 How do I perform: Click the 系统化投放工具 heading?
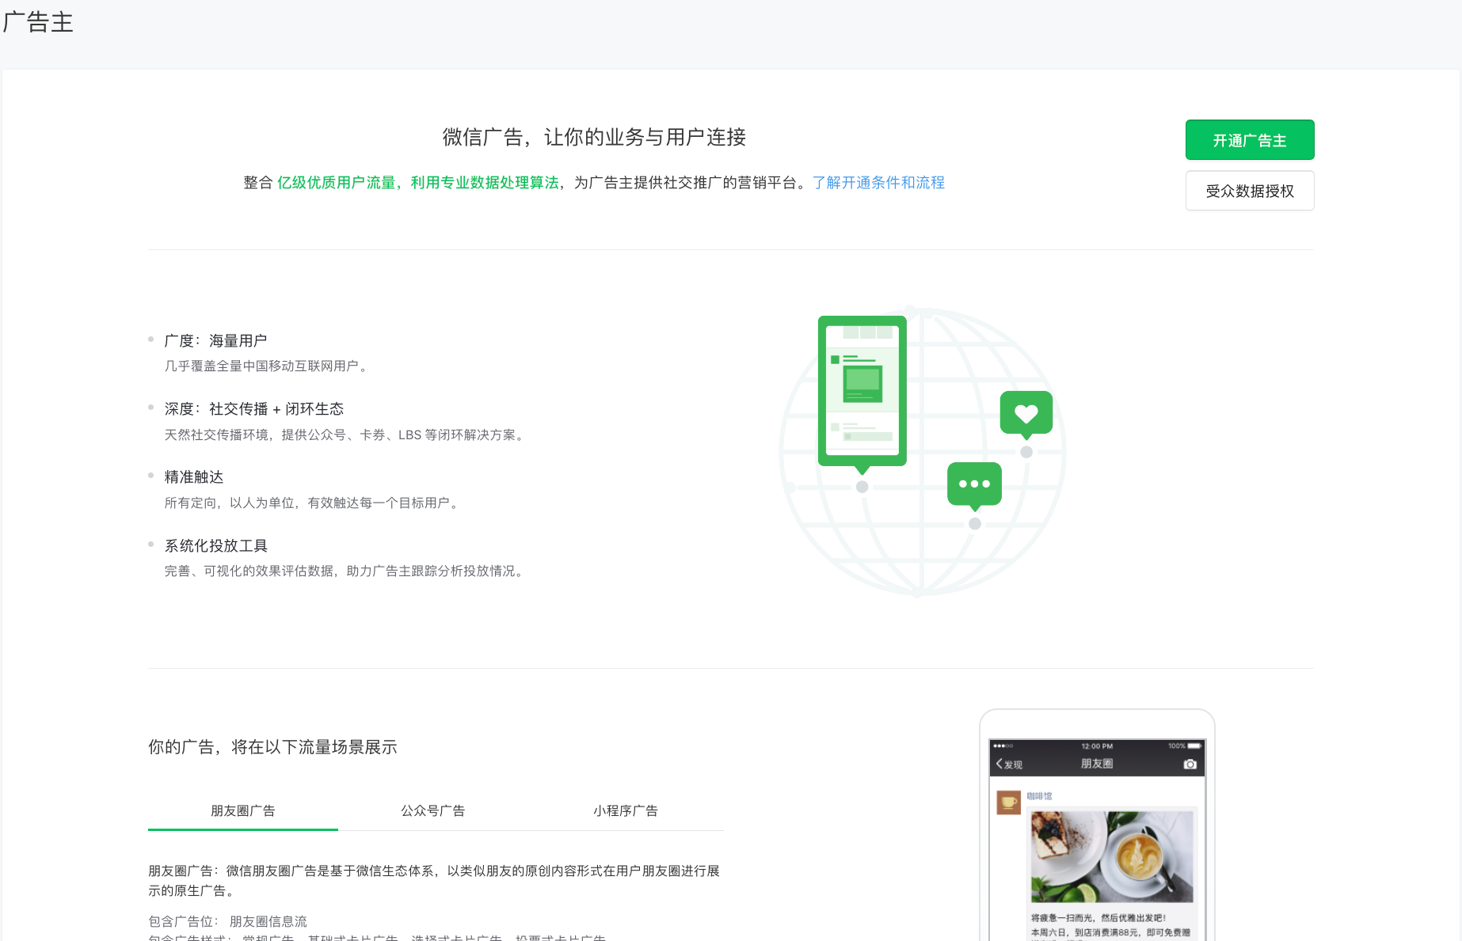click(216, 546)
